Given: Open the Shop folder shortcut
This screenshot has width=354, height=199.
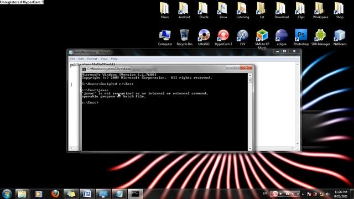Looking at the screenshot, I should click(x=340, y=10).
